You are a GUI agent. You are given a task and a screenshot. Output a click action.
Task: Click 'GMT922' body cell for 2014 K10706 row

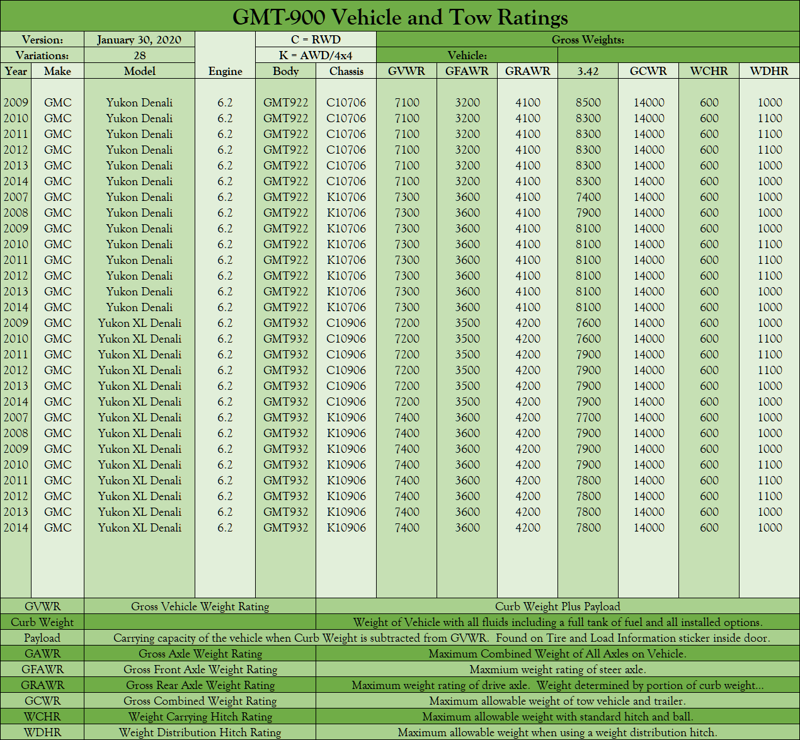[x=285, y=307]
